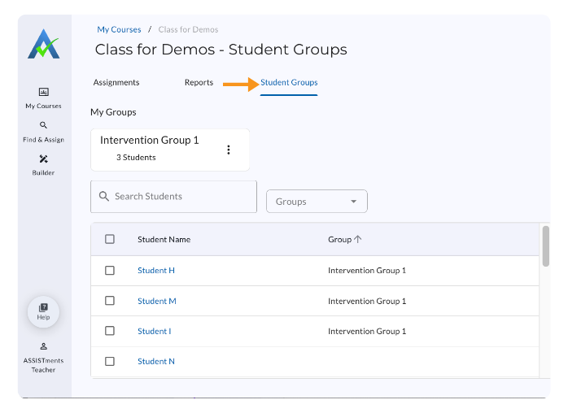Open ASSISTments Teacher account icon
This screenshot has height=413, width=568.
[43, 346]
